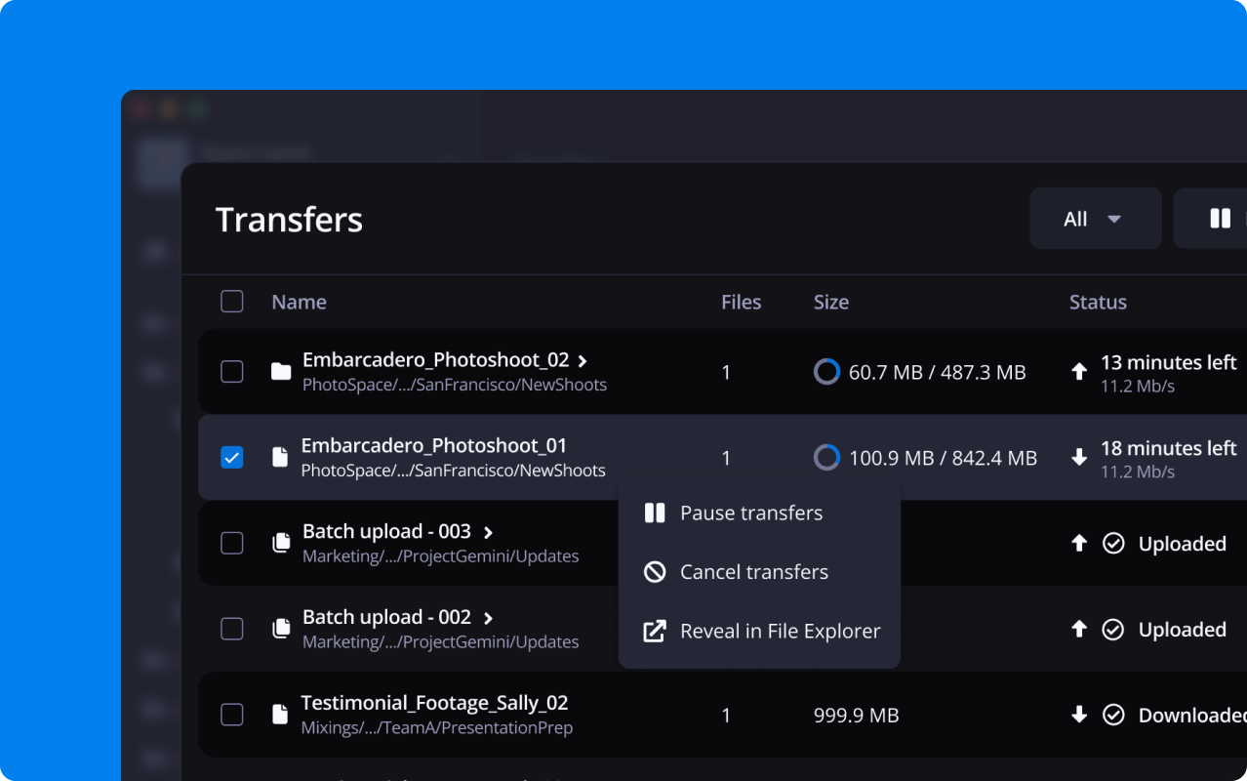Check the box for Embarcadero_Photoshoot_02

click(x=231, y=372)
